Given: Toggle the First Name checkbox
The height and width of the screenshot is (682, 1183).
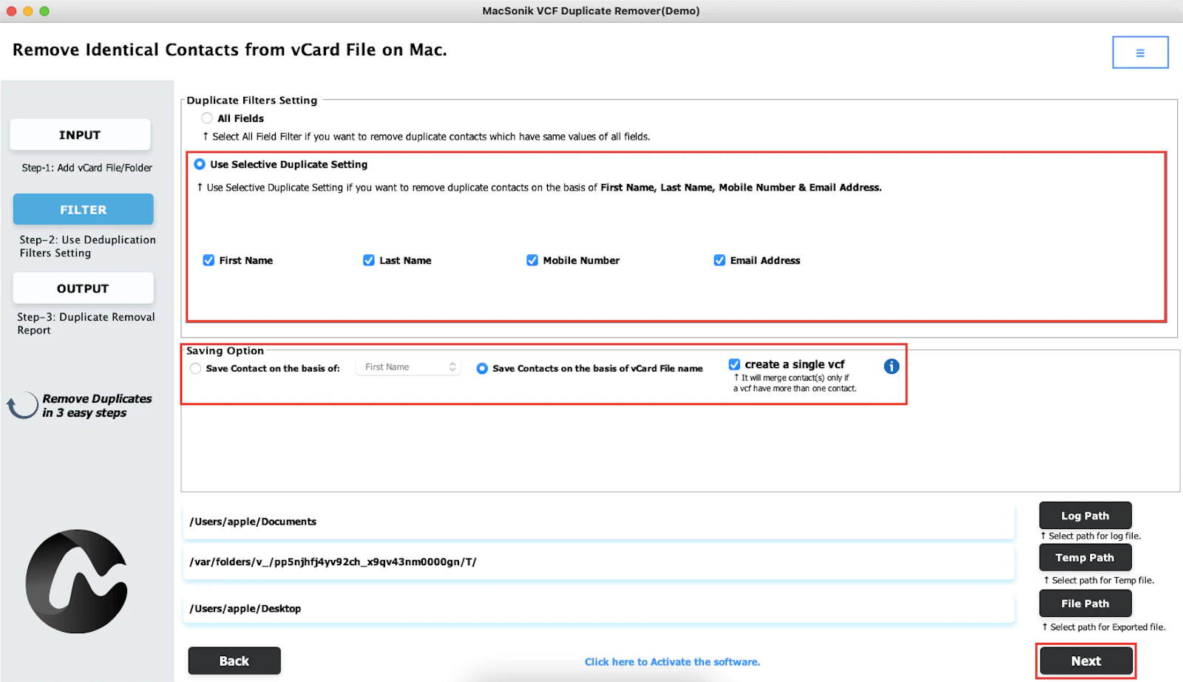Looking at the screenshot, I should pyautogui.click(x=209, y=260).
